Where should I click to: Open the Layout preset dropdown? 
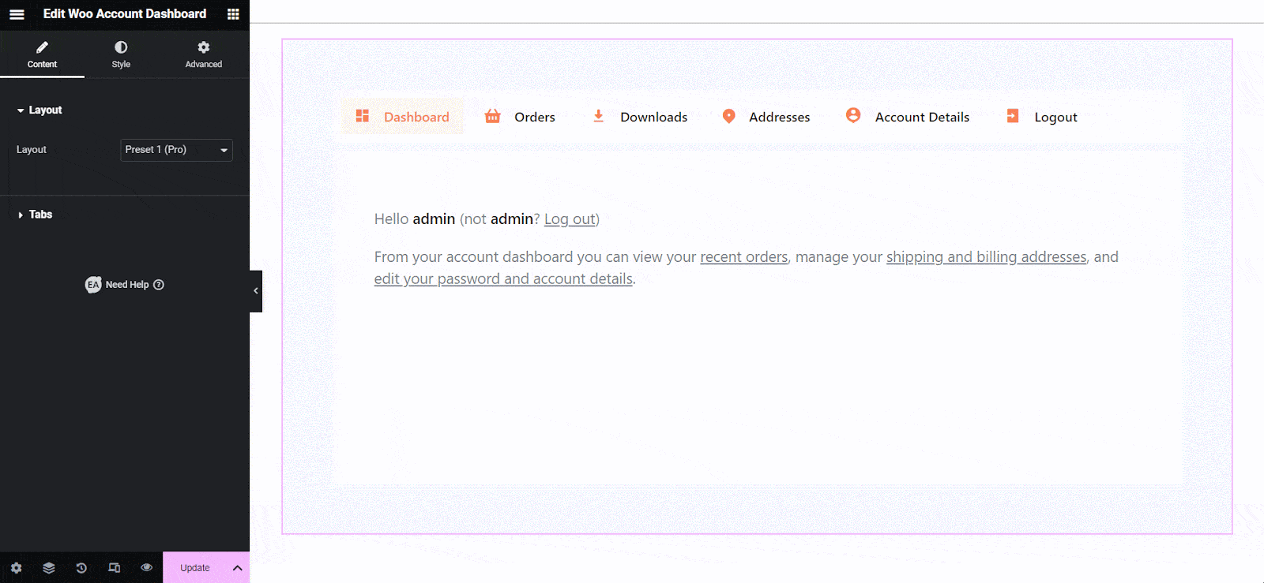pyautogui.click(x=176, y=150)
